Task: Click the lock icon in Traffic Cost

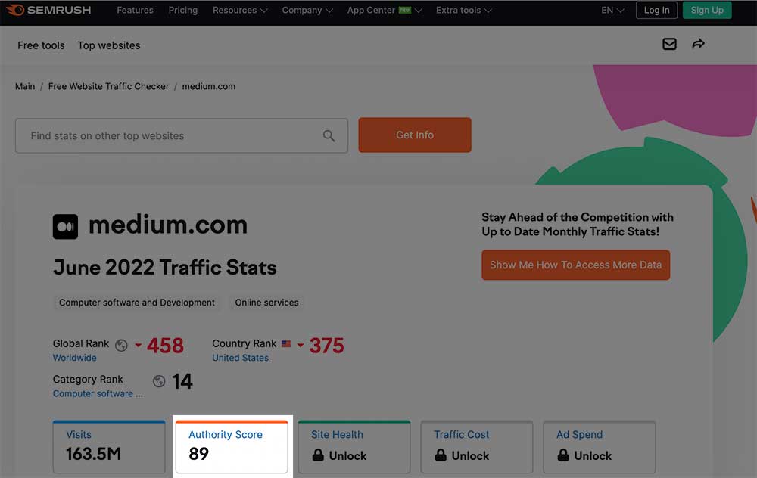Action: tap(441, 455)
